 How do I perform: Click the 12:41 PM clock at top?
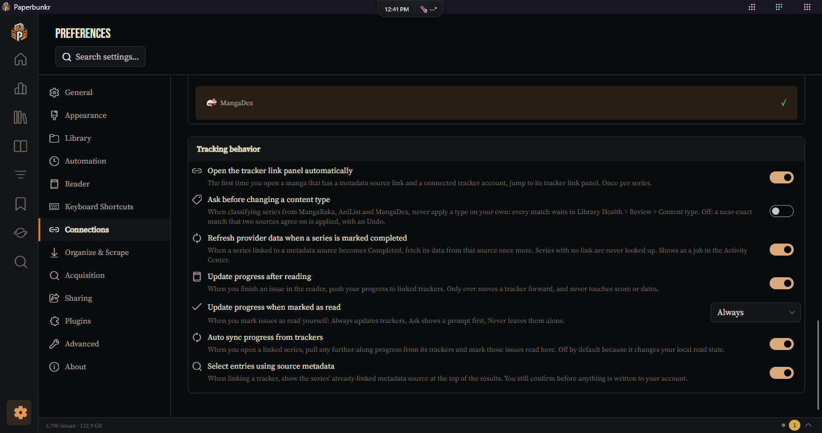coord(397,9)
